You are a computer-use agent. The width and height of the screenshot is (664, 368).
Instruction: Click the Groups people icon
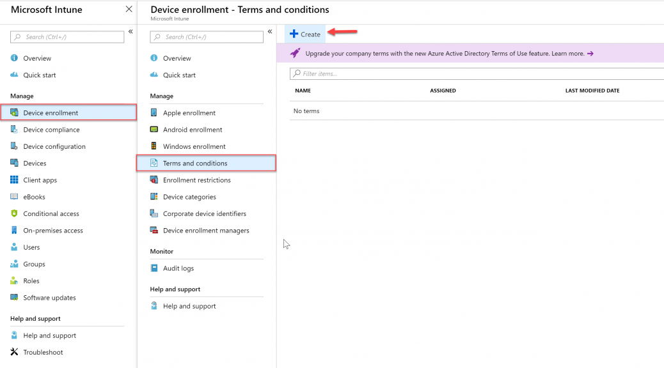(15, 264)
